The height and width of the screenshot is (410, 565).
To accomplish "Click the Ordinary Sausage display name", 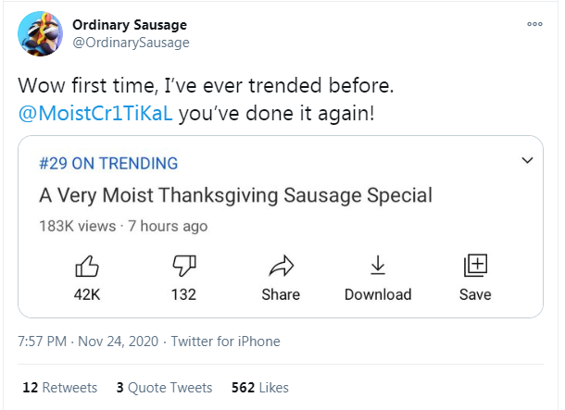I will pos(130,25).
